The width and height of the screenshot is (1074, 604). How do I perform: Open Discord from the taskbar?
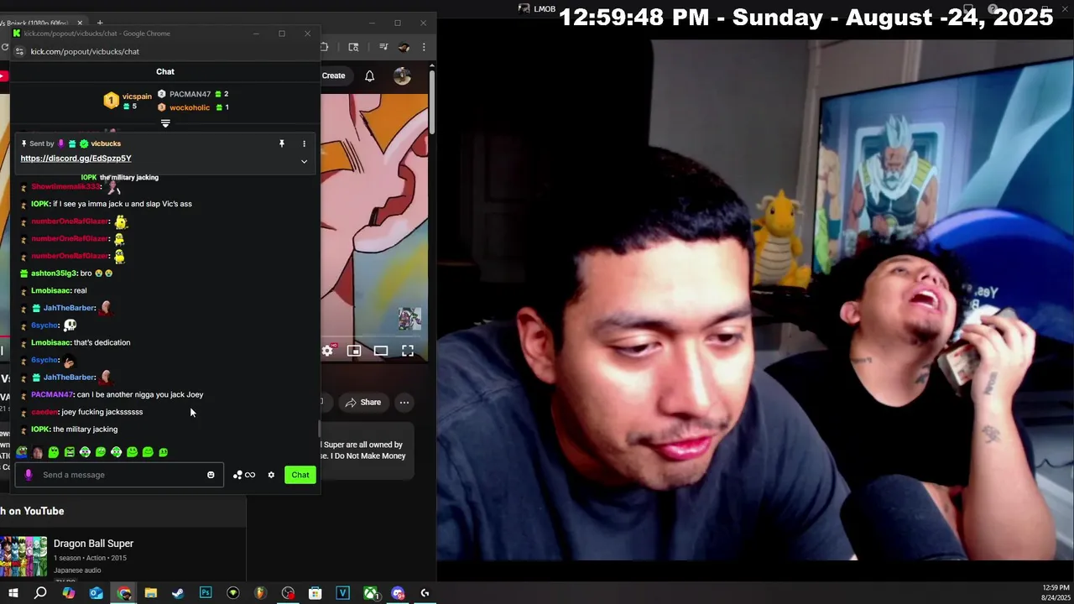[x=398, y=593]
